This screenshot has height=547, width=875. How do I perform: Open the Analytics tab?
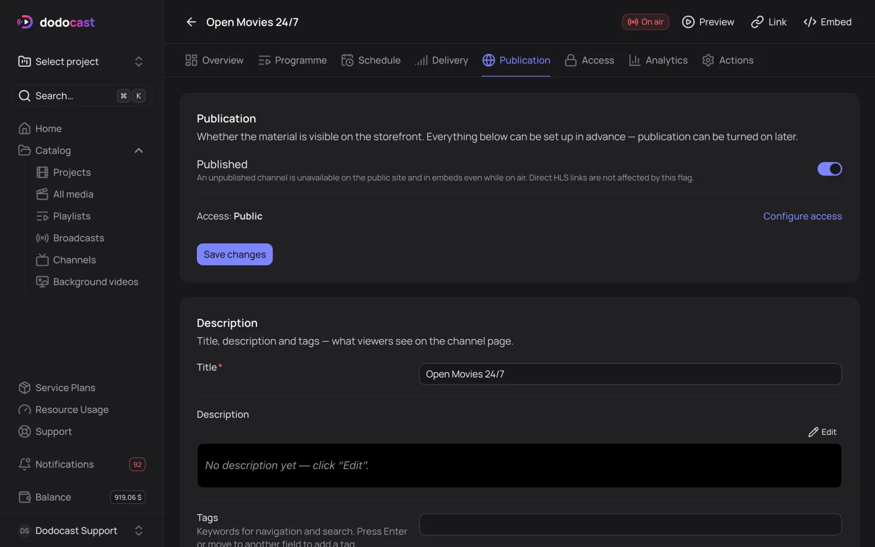(x=658, y=60)
